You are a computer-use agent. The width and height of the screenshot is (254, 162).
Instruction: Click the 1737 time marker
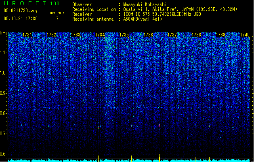tap(172, 35)
